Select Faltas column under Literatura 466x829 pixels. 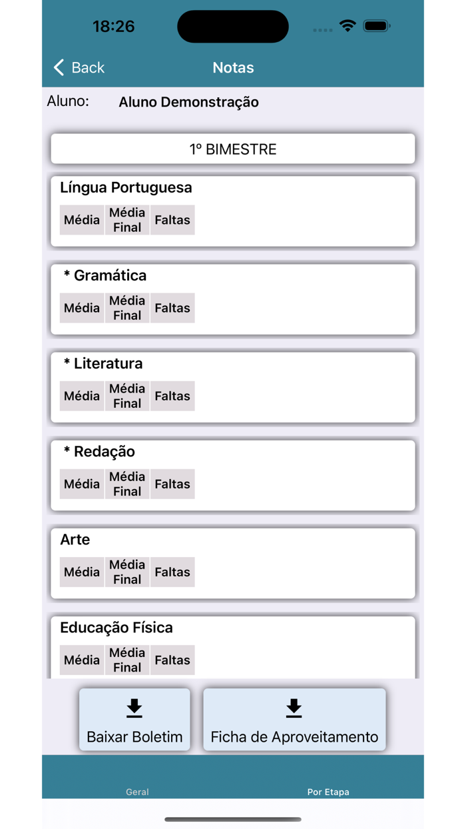[x=172, y=396]
